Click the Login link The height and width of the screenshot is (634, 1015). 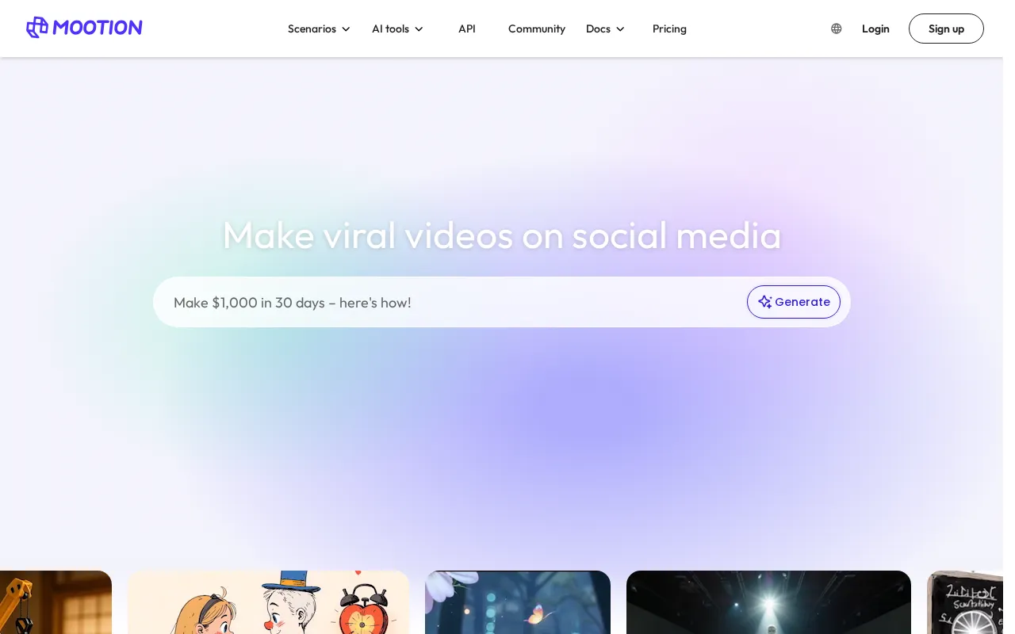(x=875, y=29)
